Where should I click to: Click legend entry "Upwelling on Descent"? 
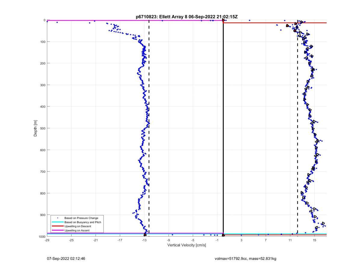[x=78, y=226]
